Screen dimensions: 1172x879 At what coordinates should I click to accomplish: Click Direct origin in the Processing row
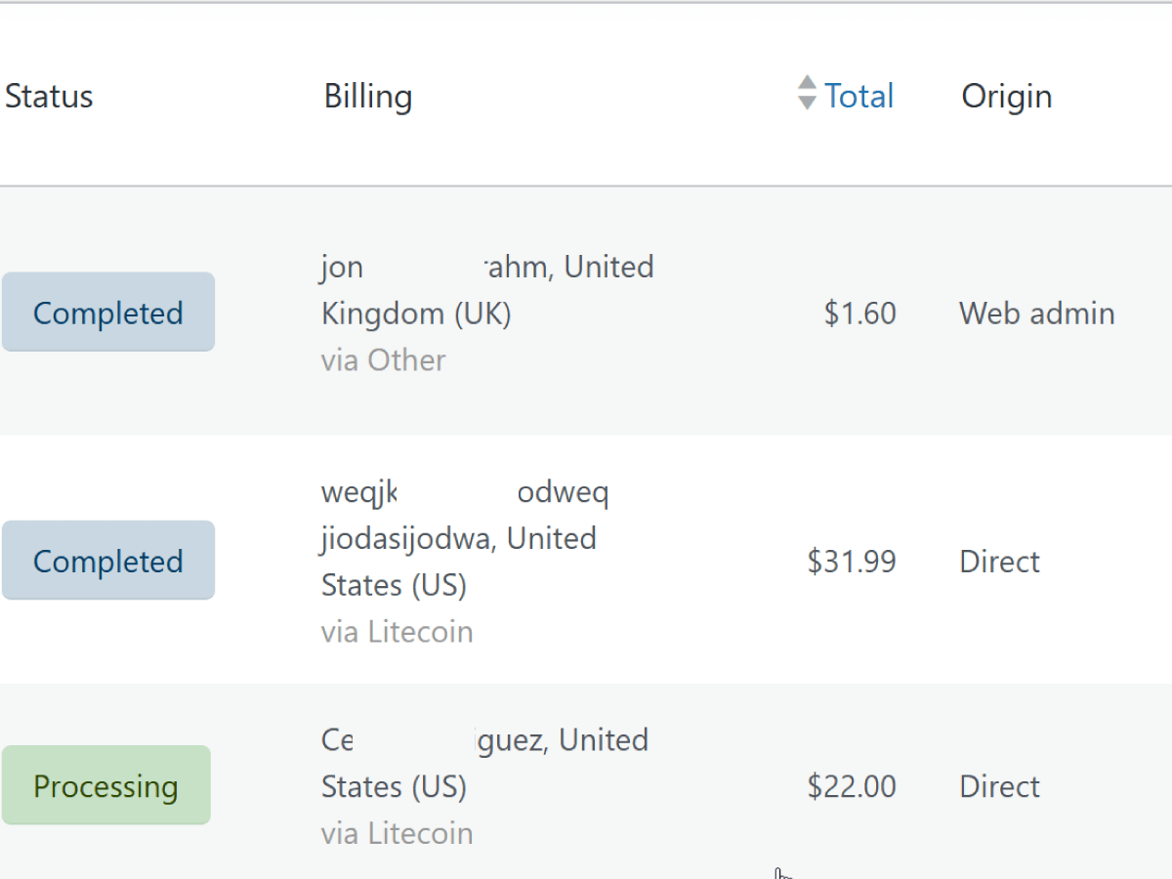pos(1000,786)
